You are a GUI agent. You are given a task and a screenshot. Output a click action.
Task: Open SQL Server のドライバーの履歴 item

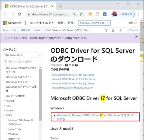coord(21,89)
